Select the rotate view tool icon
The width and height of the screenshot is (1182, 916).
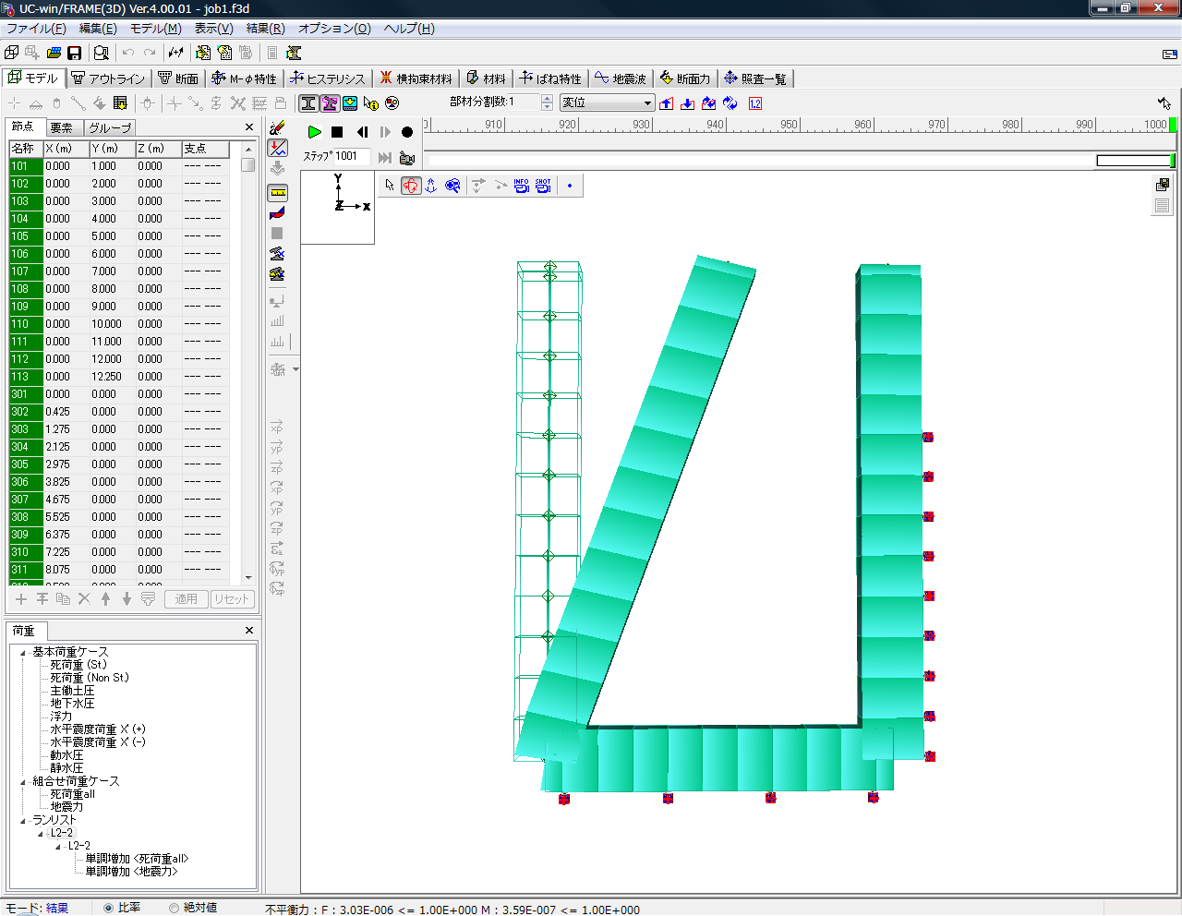pos(411,186)
